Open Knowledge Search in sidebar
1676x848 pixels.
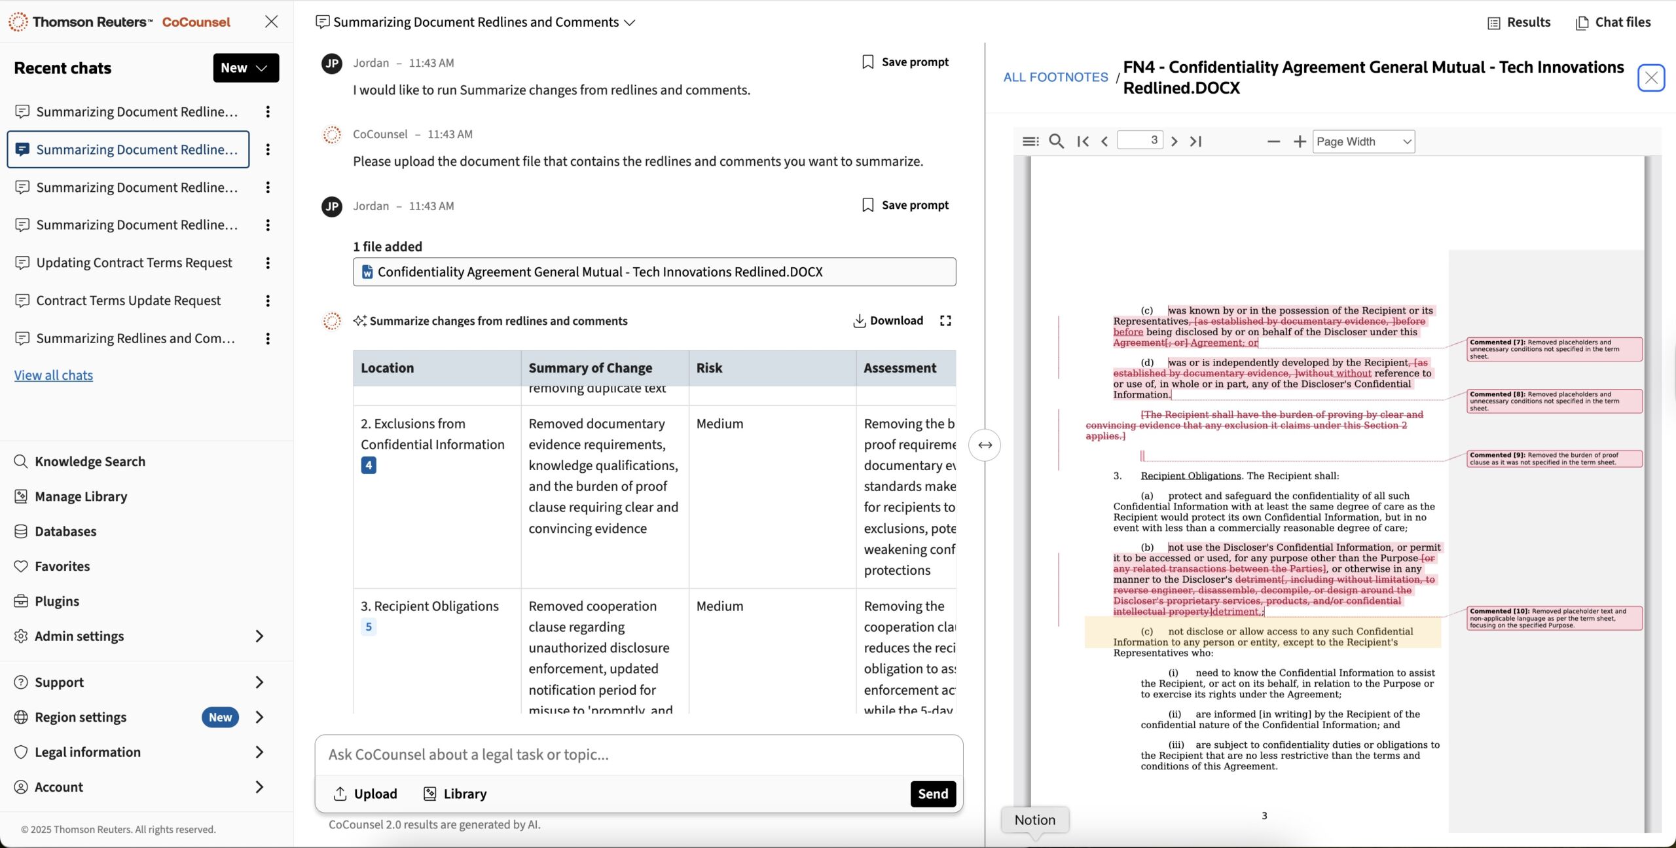point(90,462)
